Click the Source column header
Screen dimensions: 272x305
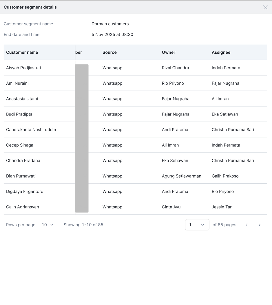click(x=109, y=52)
